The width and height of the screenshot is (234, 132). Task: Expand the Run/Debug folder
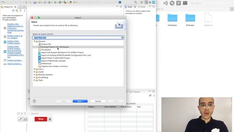point(34,77)
